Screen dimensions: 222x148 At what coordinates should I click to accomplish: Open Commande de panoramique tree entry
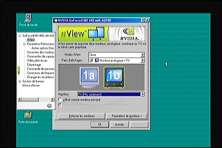(x=40, y=69)
